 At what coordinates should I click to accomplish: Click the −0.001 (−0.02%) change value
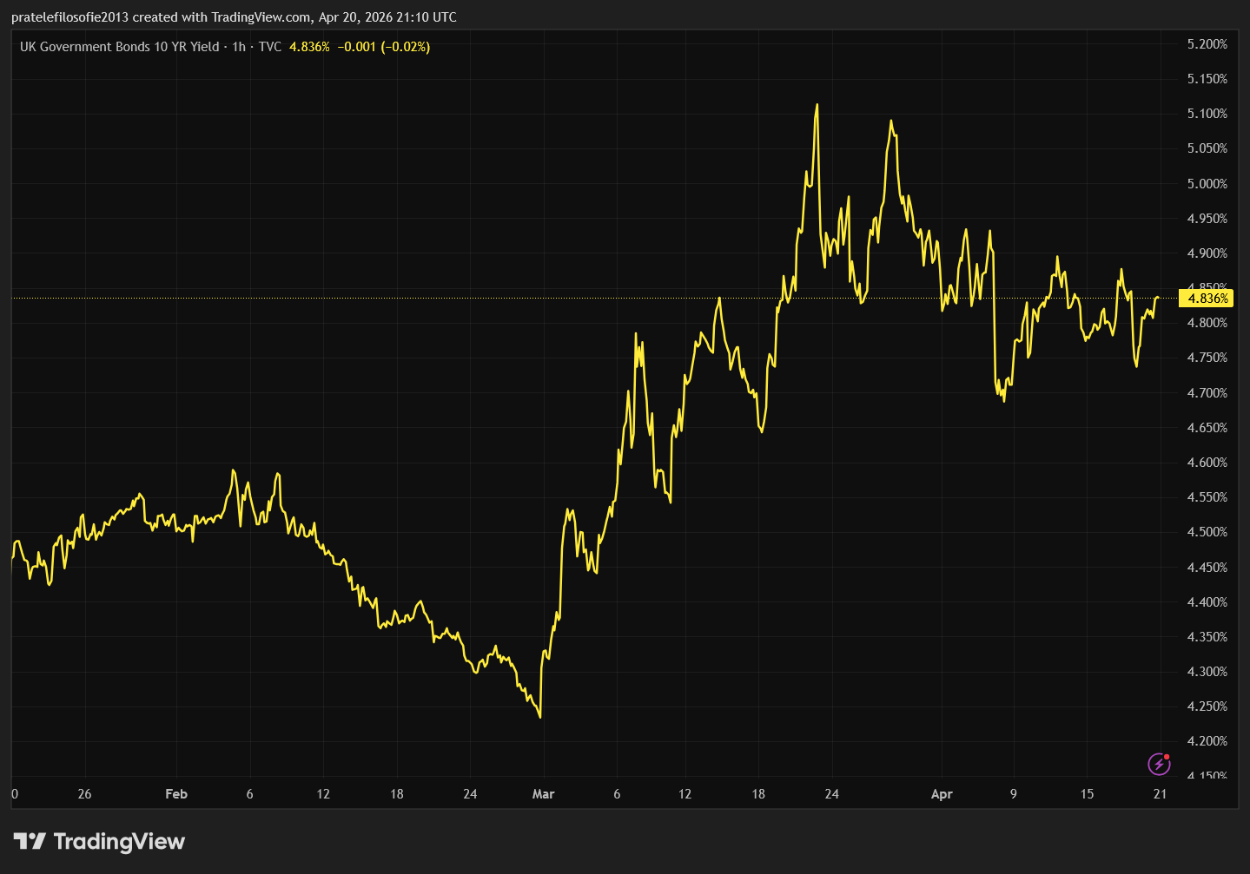coord(383,47)
